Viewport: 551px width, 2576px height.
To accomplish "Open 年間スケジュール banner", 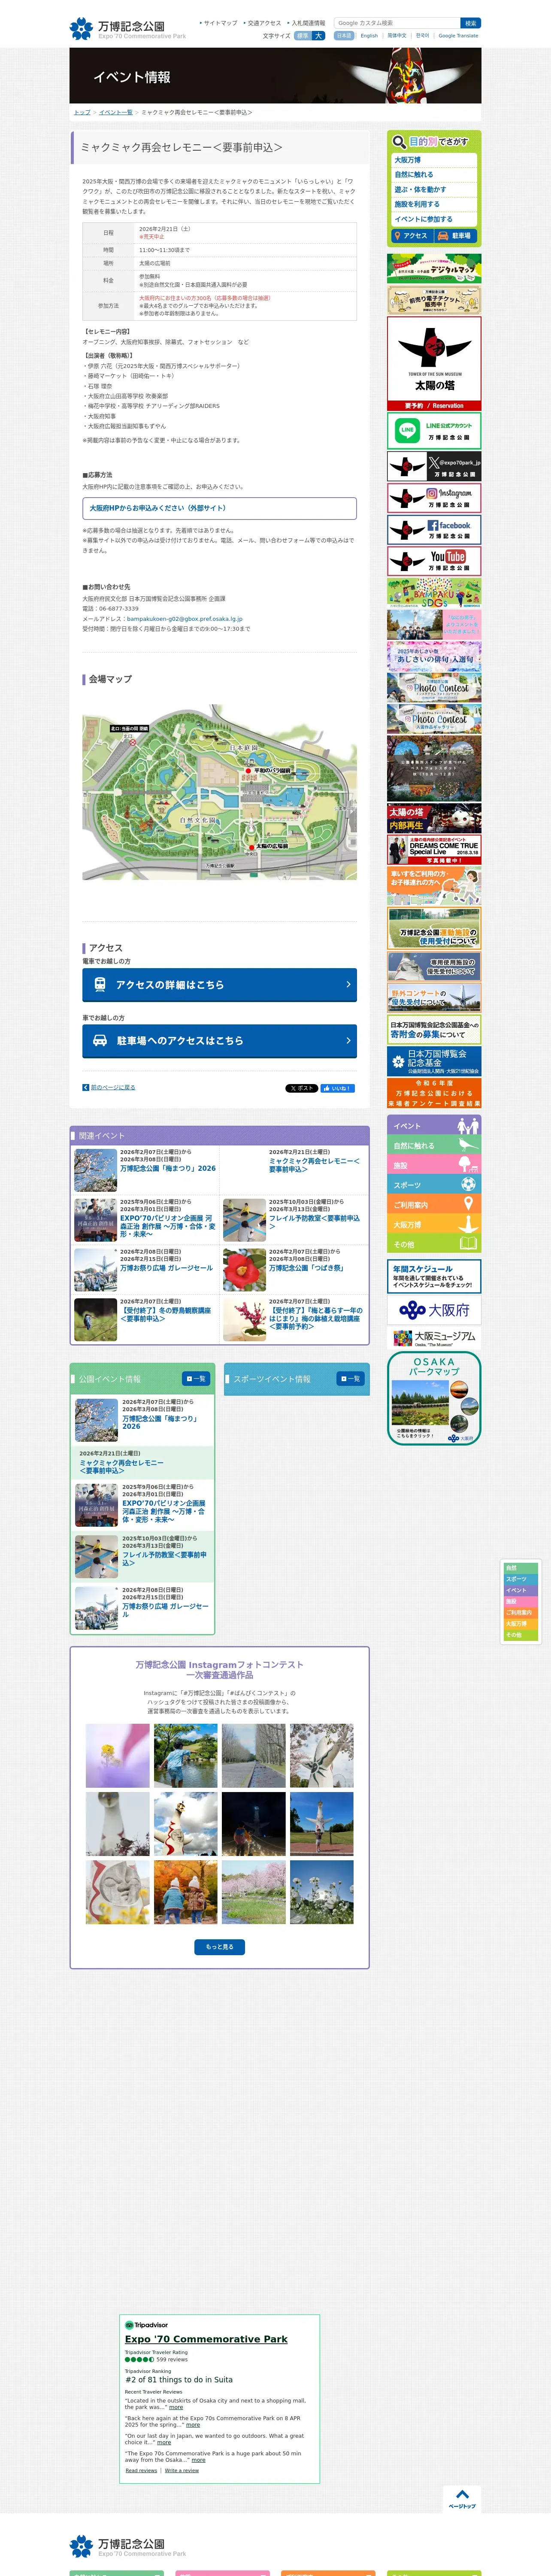I will tap(434, 1276).
